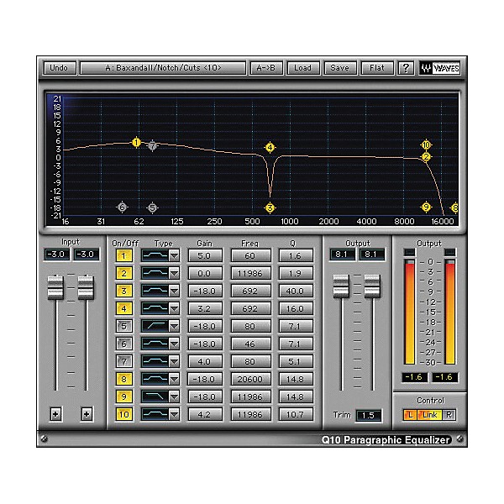Click band 10 gain field showing 4.2

pyautogui.click(x=205, y=414)
